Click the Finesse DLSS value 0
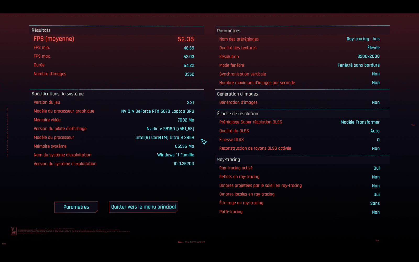This screenshot has height=262, width=419. point(378,140)
